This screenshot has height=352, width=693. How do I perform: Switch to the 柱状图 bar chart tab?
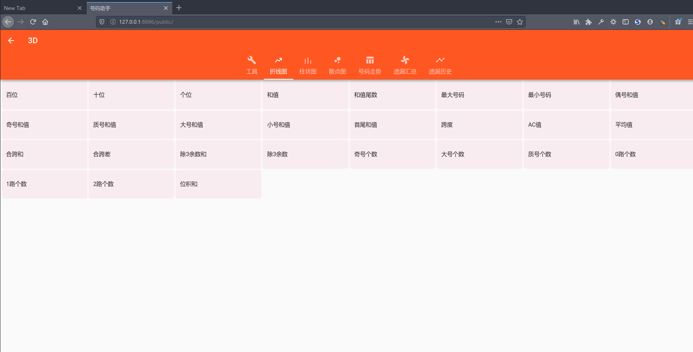[x=308, y=65]
